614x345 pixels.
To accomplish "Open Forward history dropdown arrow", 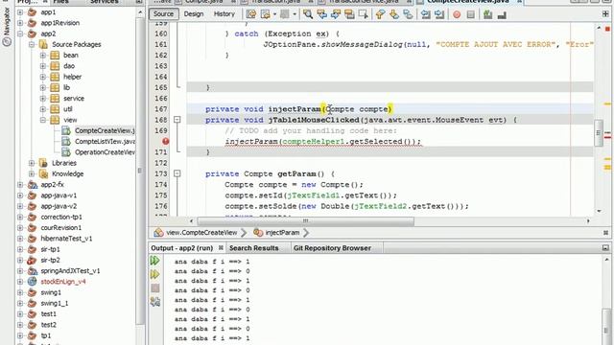I will pyautogui.click(x=295, y=15).
